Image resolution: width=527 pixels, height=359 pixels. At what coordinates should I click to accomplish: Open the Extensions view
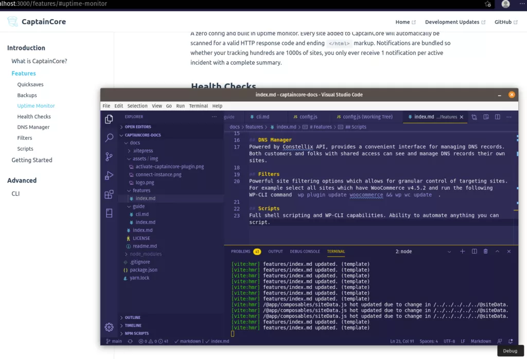click(109, 194)
